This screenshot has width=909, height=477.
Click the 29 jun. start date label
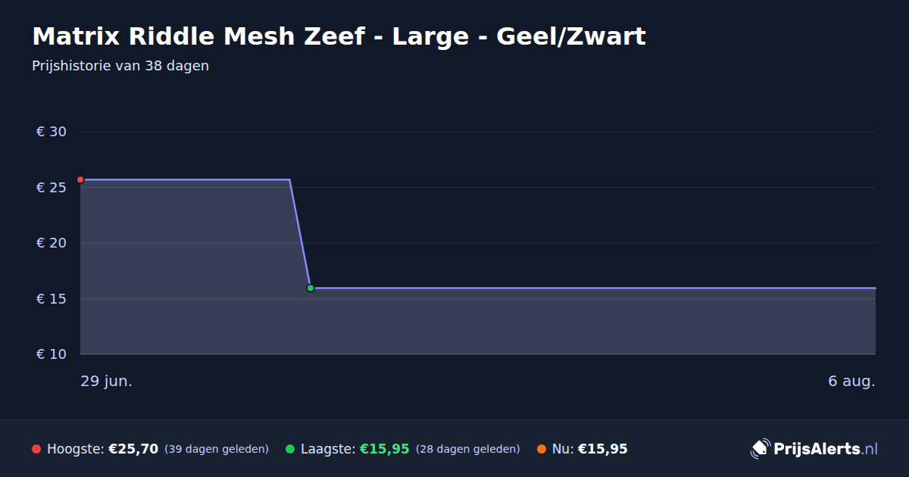click(x=107, y=381)
